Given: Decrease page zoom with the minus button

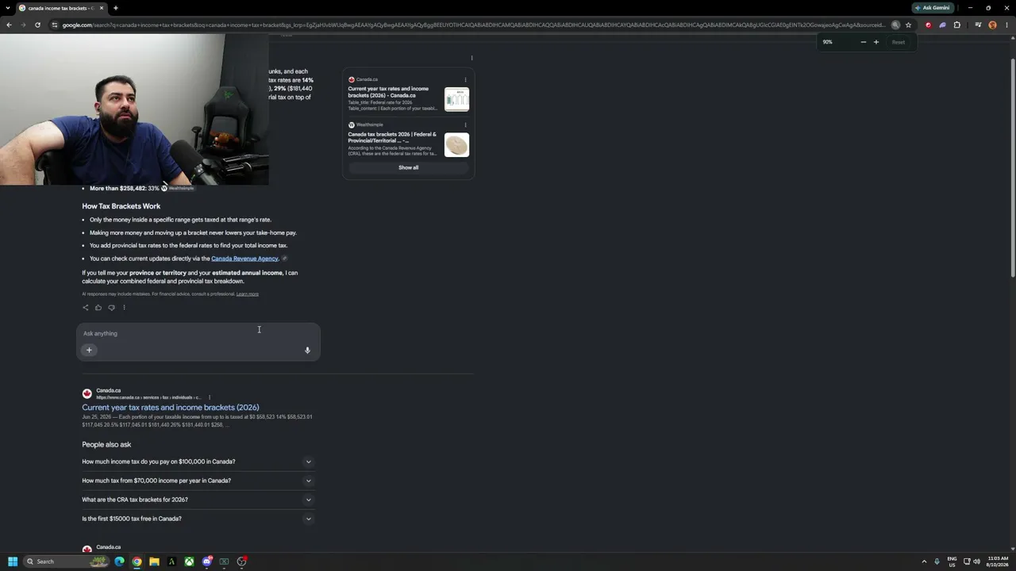Looking at the screenshot, I should [x=863, y=42].
